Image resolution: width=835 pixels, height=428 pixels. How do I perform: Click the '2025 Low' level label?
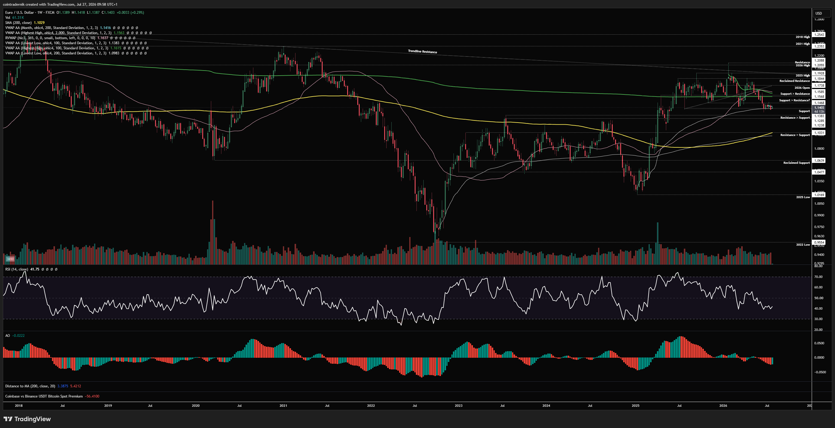(803, 197)
